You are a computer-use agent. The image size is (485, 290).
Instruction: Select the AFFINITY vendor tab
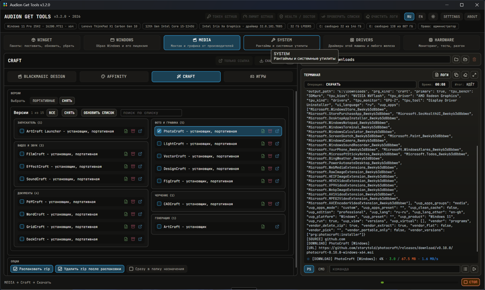114,76
